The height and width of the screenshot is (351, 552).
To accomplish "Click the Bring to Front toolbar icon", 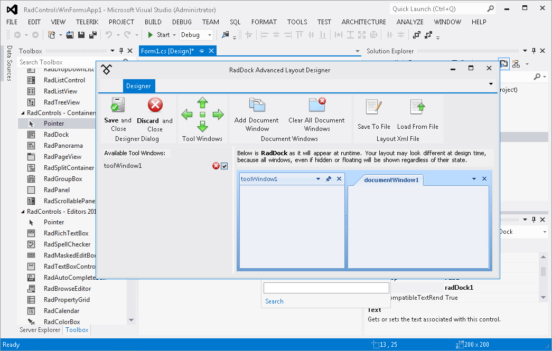I will [417, 35].
